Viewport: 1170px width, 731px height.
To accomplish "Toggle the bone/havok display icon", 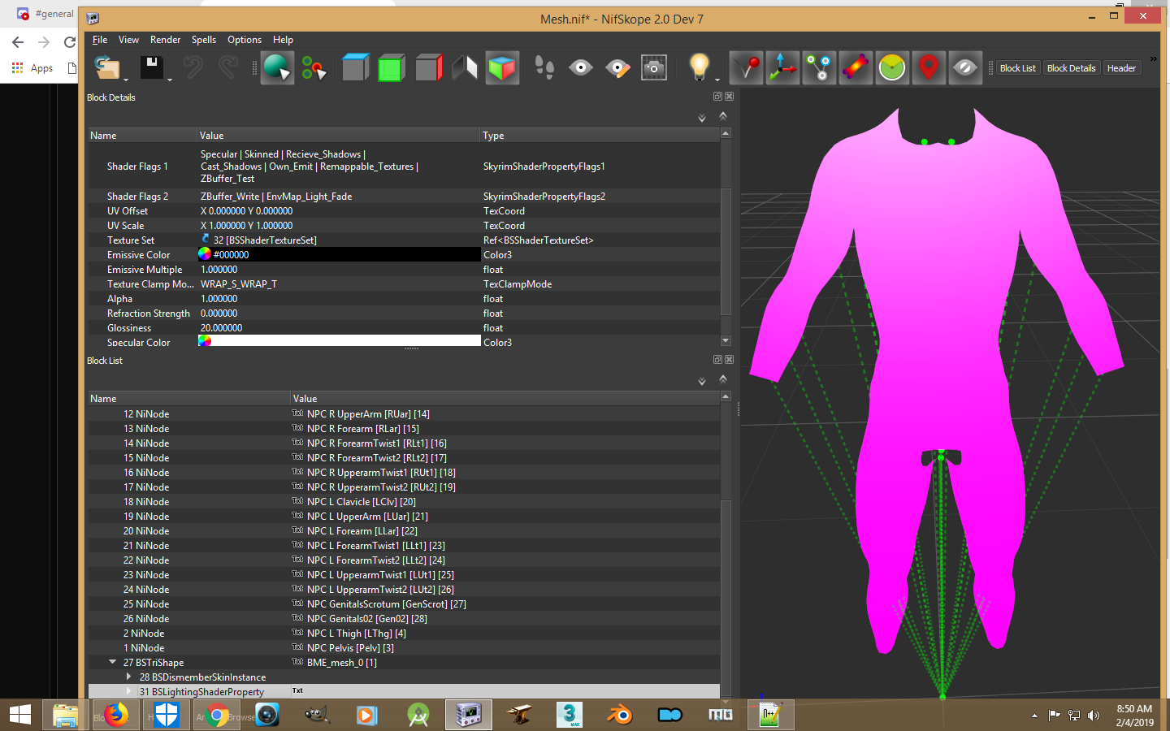I will 856,67.
